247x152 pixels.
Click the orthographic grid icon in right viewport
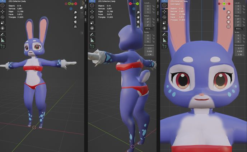[228, 27]
